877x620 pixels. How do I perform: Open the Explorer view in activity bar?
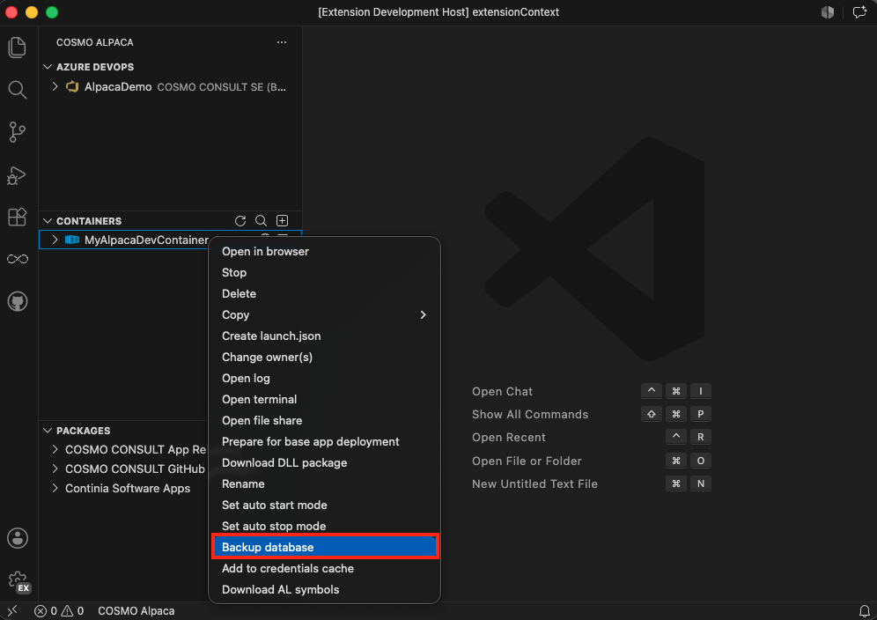[18, 48]
